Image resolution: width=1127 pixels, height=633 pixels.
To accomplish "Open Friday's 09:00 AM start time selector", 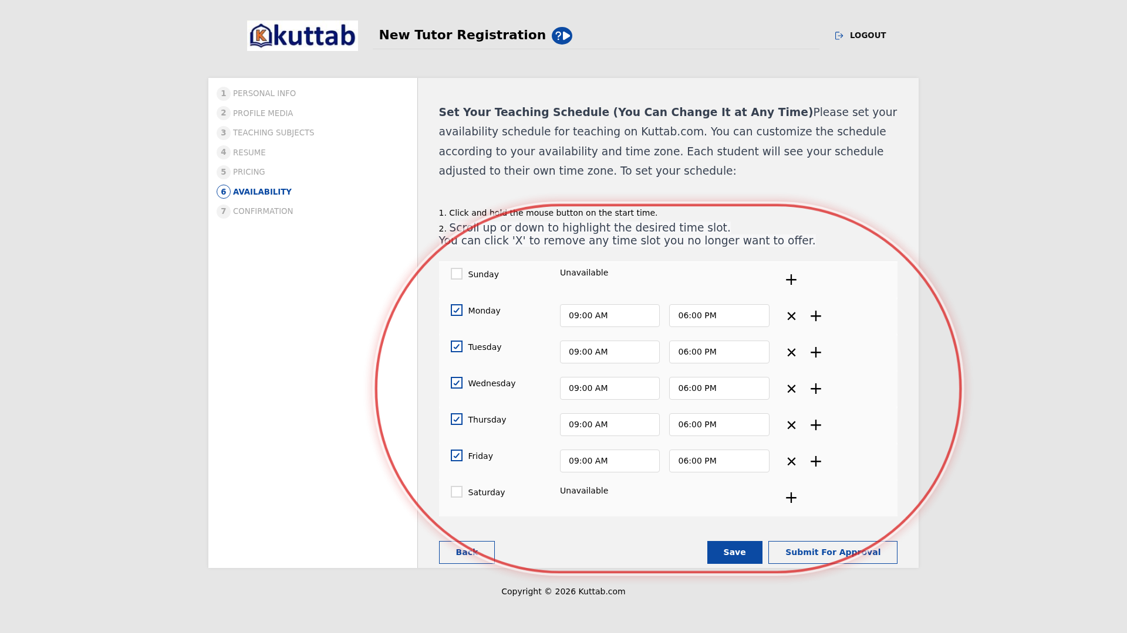I will 610,461.
